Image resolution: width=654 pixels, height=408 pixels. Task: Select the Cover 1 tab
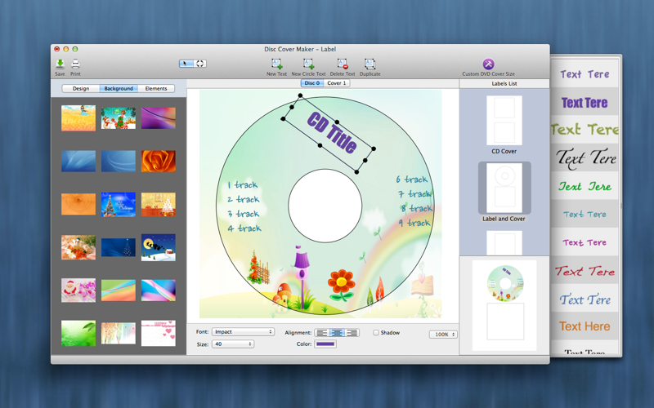(x=337, y=83)
